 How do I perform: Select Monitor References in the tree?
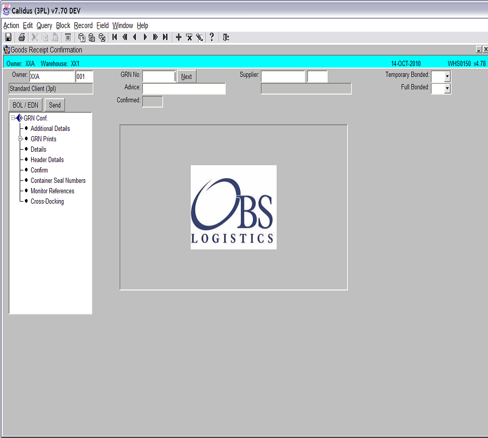(x=52, y=191)
